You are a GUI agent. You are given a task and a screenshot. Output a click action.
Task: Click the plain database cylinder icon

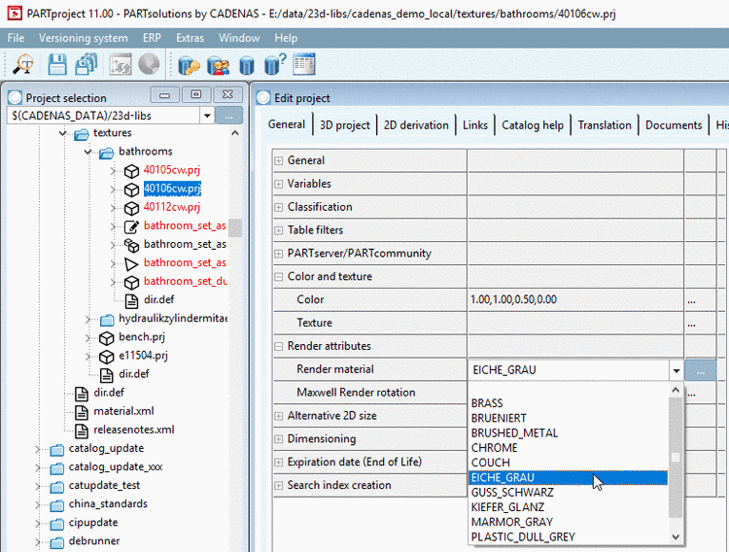tap(247, 65)
